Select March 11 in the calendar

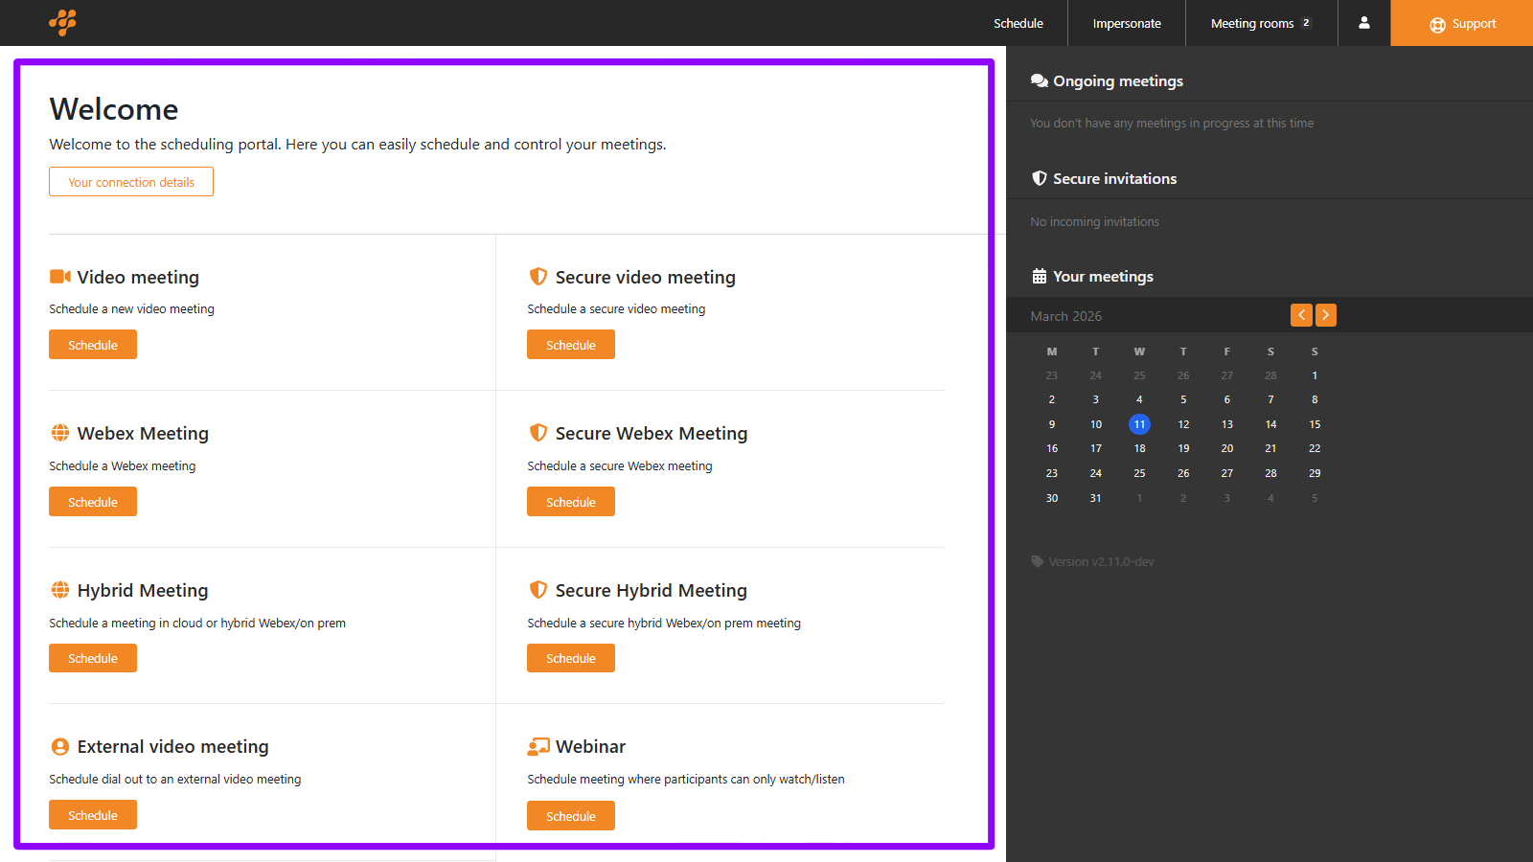click(x=1139, y=424)
